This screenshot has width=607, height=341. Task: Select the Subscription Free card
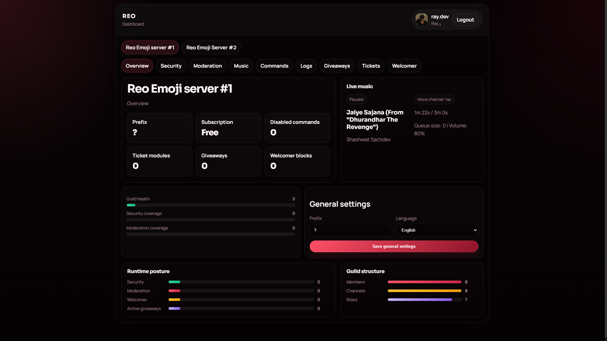coord(228,128)
